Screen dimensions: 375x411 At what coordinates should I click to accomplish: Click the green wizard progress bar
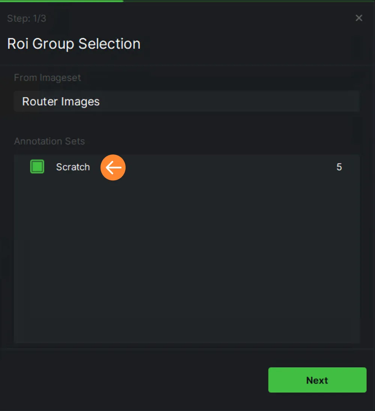[61, 1]
